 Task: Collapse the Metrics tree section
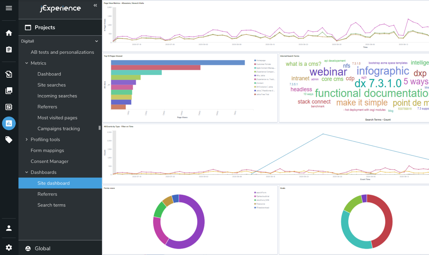[x=27, y=63]
